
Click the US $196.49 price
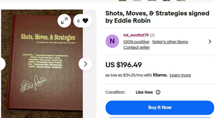pyautogui.click(x=124, y=65)
